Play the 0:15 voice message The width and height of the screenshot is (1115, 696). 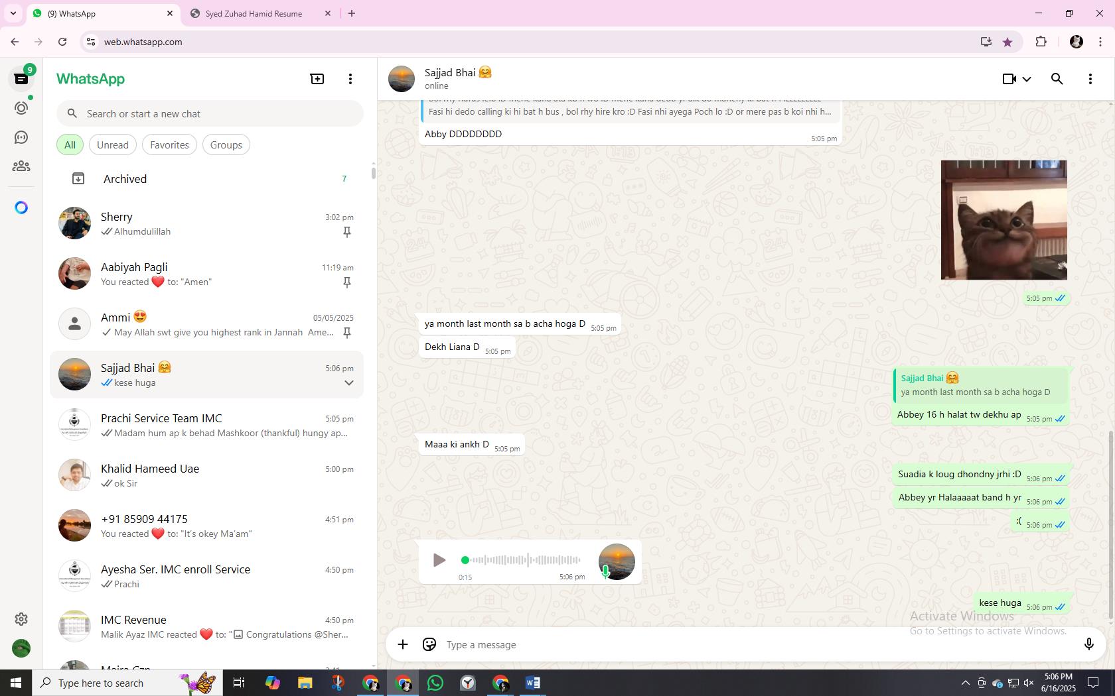tap(439, 560)
